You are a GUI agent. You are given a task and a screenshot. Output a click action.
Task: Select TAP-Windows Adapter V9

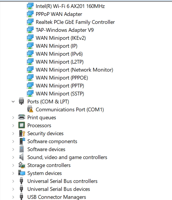(65, 30)
